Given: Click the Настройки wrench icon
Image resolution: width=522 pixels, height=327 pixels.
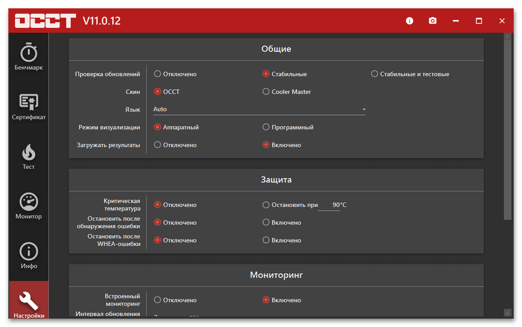Looking at the screenshot, I should coord(29,300).
